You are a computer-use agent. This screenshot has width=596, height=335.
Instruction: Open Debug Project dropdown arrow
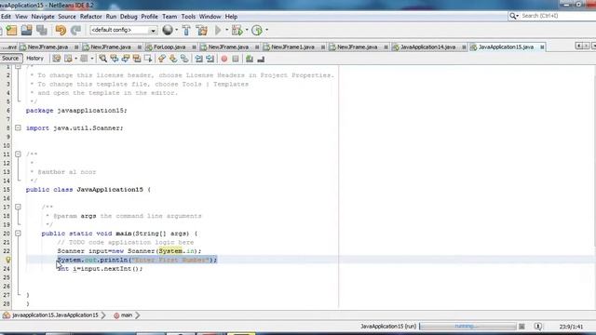247,30
